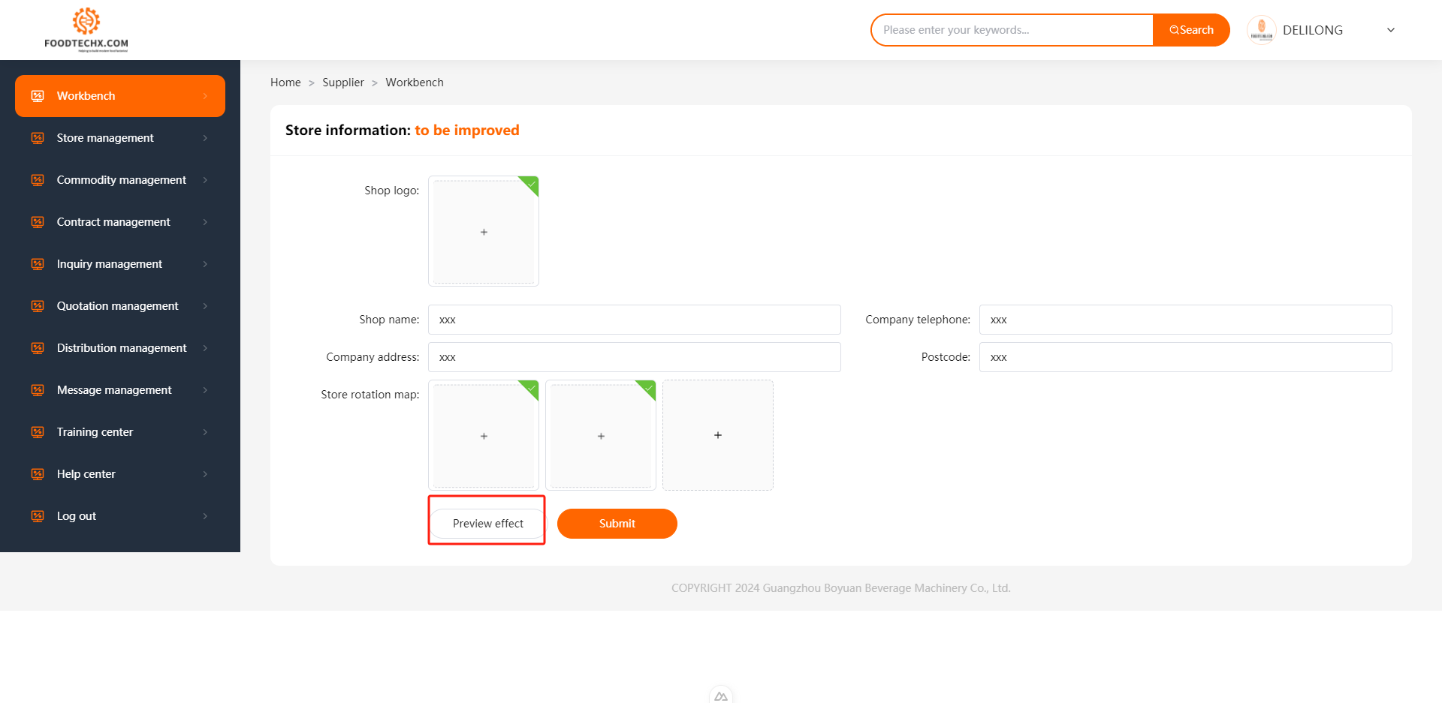Click the scroll-to-top icon at page bottom

coord(720,695)
